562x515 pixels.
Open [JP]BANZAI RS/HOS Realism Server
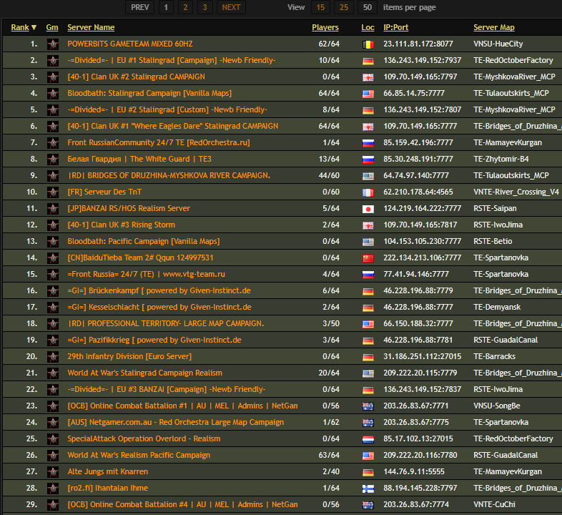(x=129, y=208)
